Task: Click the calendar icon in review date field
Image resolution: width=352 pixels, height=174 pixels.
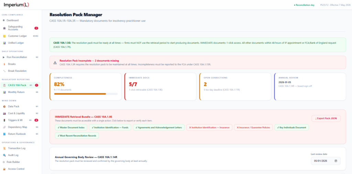Action: coord(336,161)
